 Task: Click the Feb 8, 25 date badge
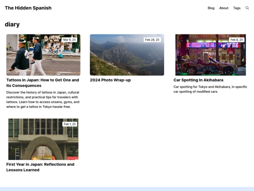pyautogui.click(x=237, y=40)
